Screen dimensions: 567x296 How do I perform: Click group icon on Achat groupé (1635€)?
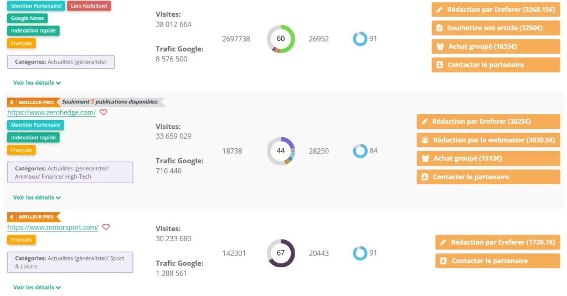(x=441, y=46)
